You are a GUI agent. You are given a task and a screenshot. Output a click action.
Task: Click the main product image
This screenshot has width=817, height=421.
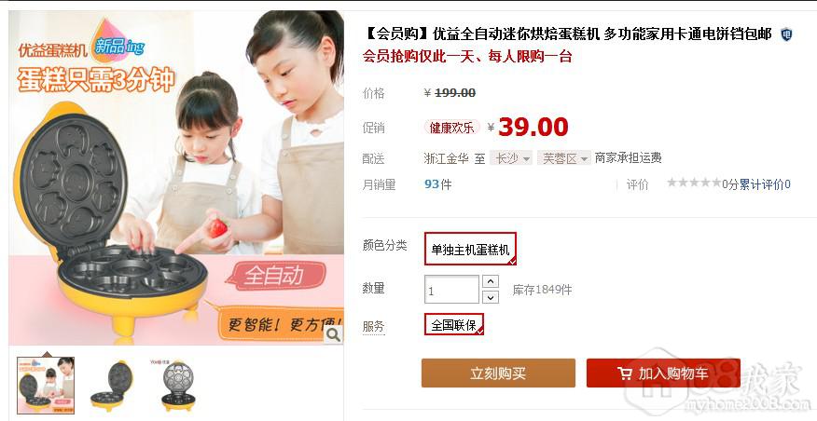point(176,178)
